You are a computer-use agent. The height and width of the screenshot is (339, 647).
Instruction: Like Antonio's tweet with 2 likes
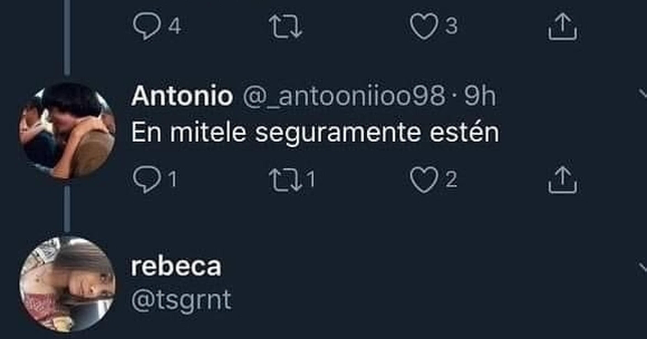424,179
